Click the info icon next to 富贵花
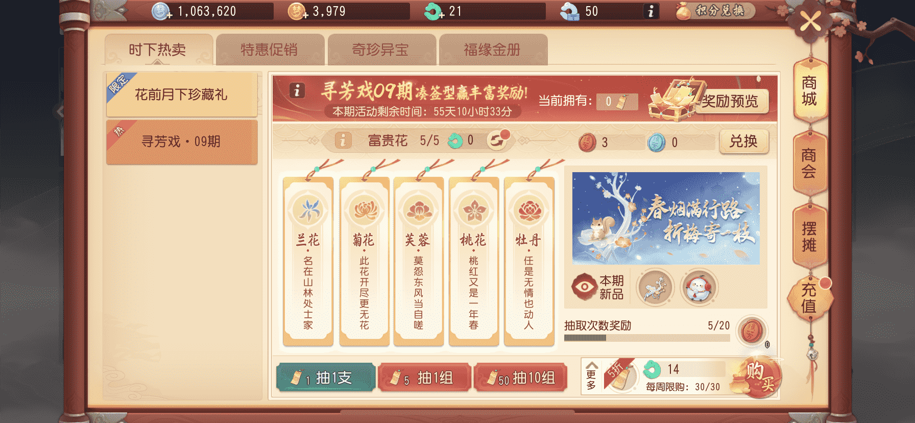915x423 pixels. point(343,140)
